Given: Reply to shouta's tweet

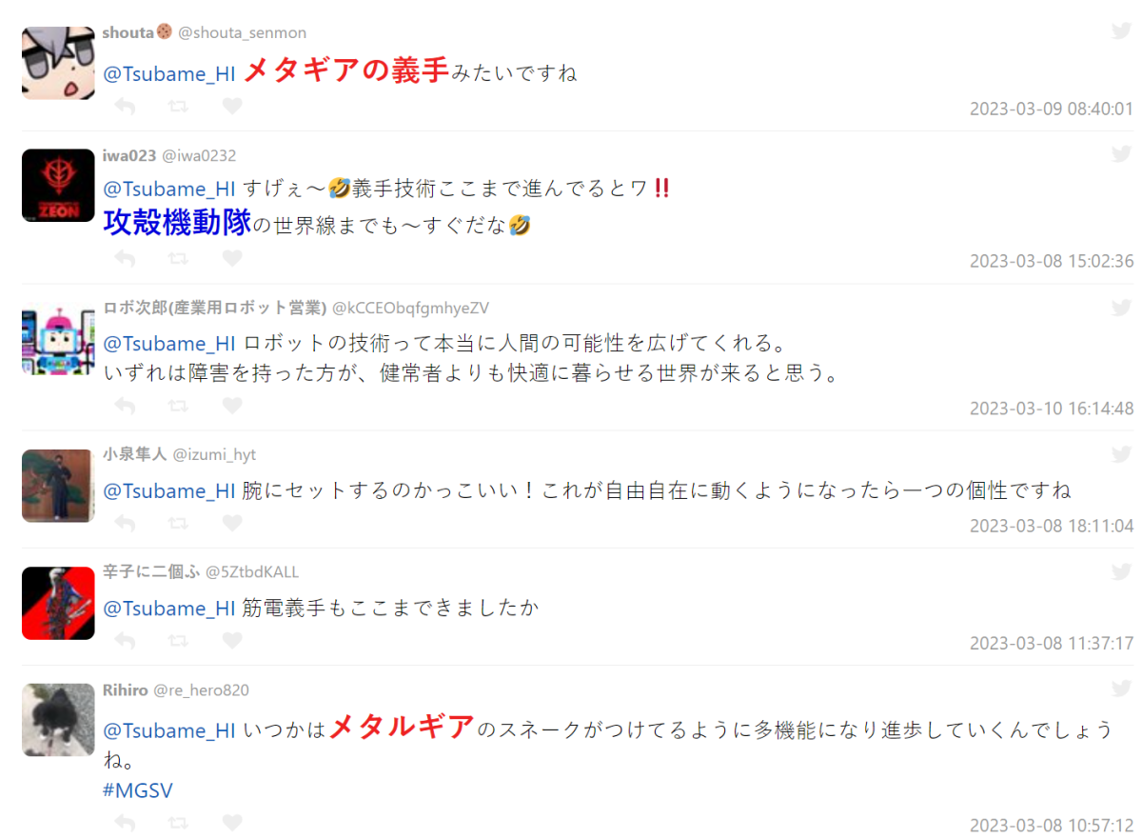Looking at the screenshot, I should tap(125, 106).
